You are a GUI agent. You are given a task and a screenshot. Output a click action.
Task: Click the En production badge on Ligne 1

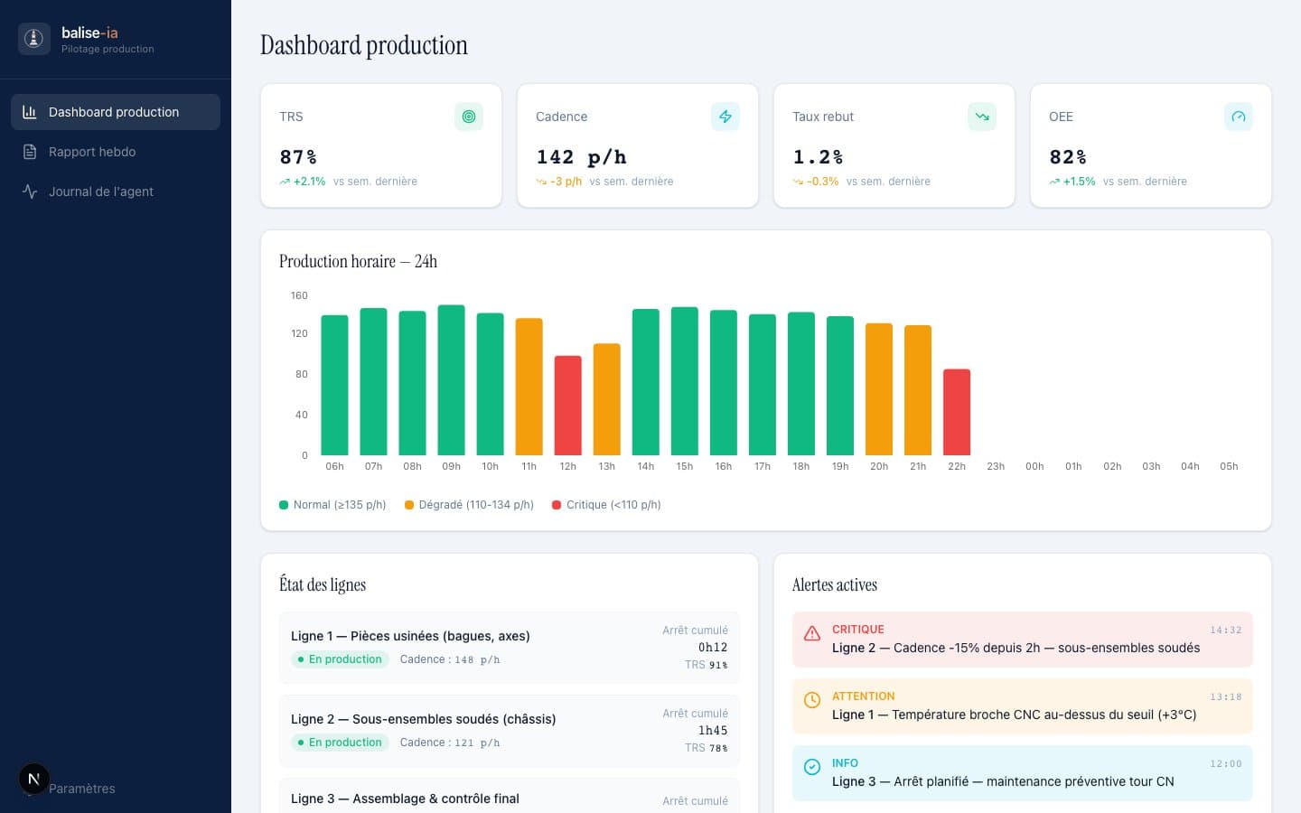tap(340, 659)
